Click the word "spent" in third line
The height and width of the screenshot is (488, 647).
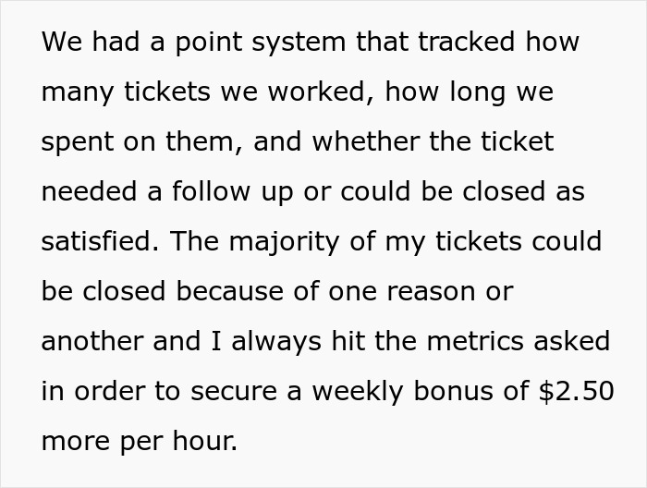coord(77,143)
